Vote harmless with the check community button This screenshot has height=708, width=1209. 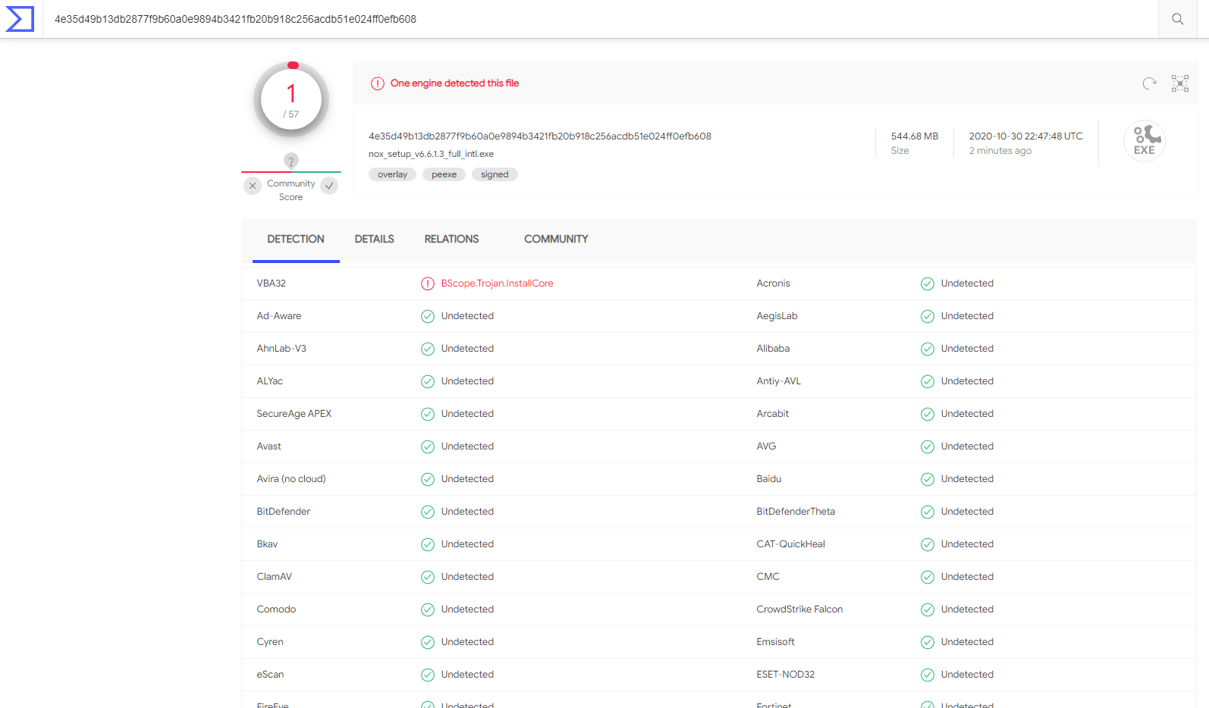click(x=329, y=186)
